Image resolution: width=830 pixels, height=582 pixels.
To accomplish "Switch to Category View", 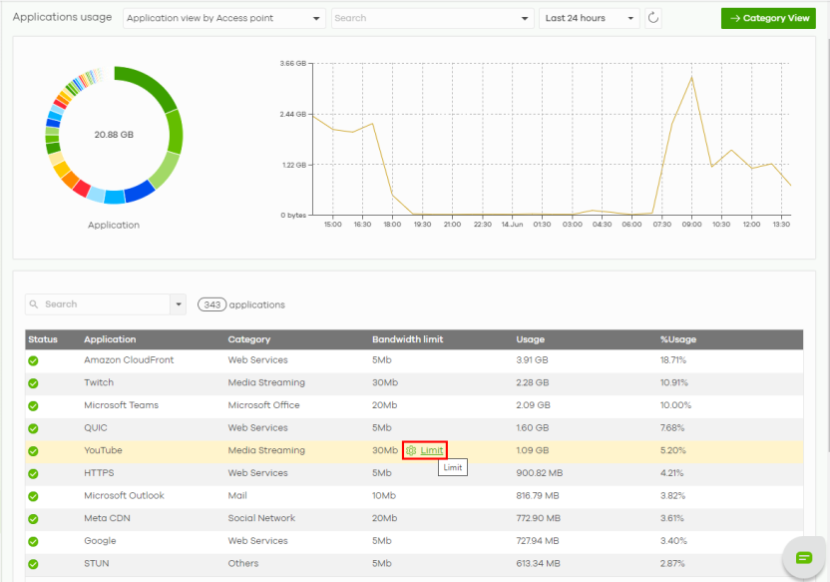I will (767, 18).
